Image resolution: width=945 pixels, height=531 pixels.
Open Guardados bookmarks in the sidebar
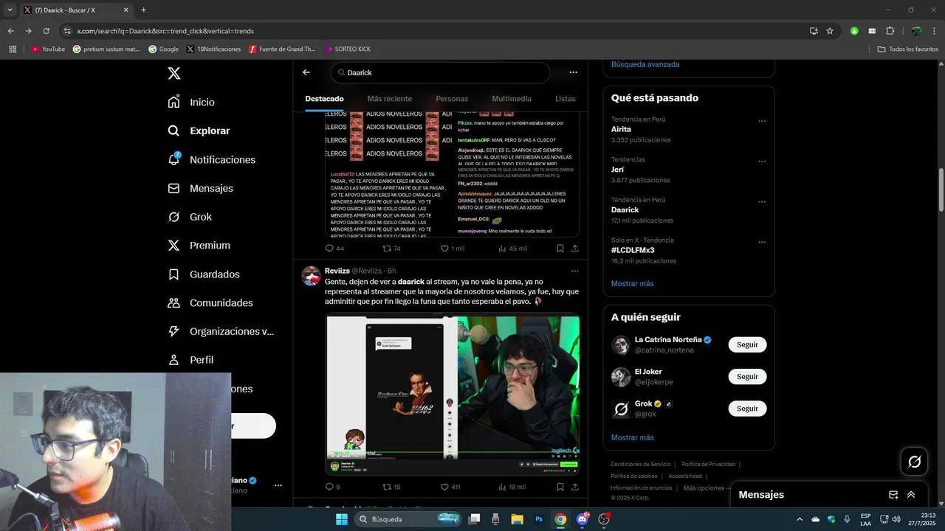click(x=204, y=274)
